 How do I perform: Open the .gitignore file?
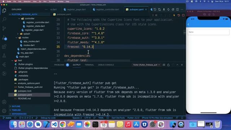click(22, 72)
